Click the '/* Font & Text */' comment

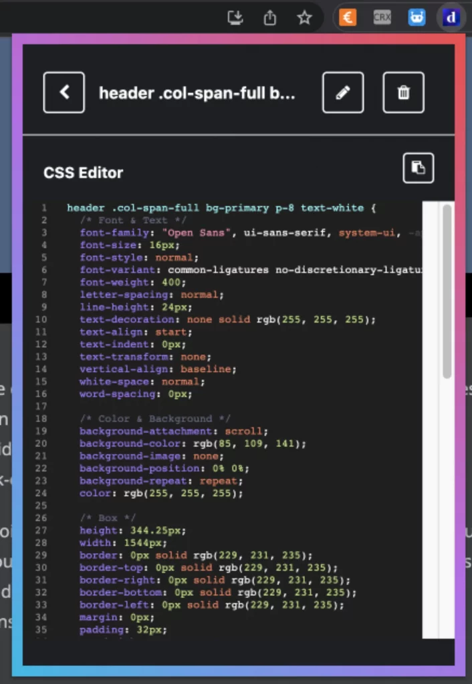tap(133, 220)
